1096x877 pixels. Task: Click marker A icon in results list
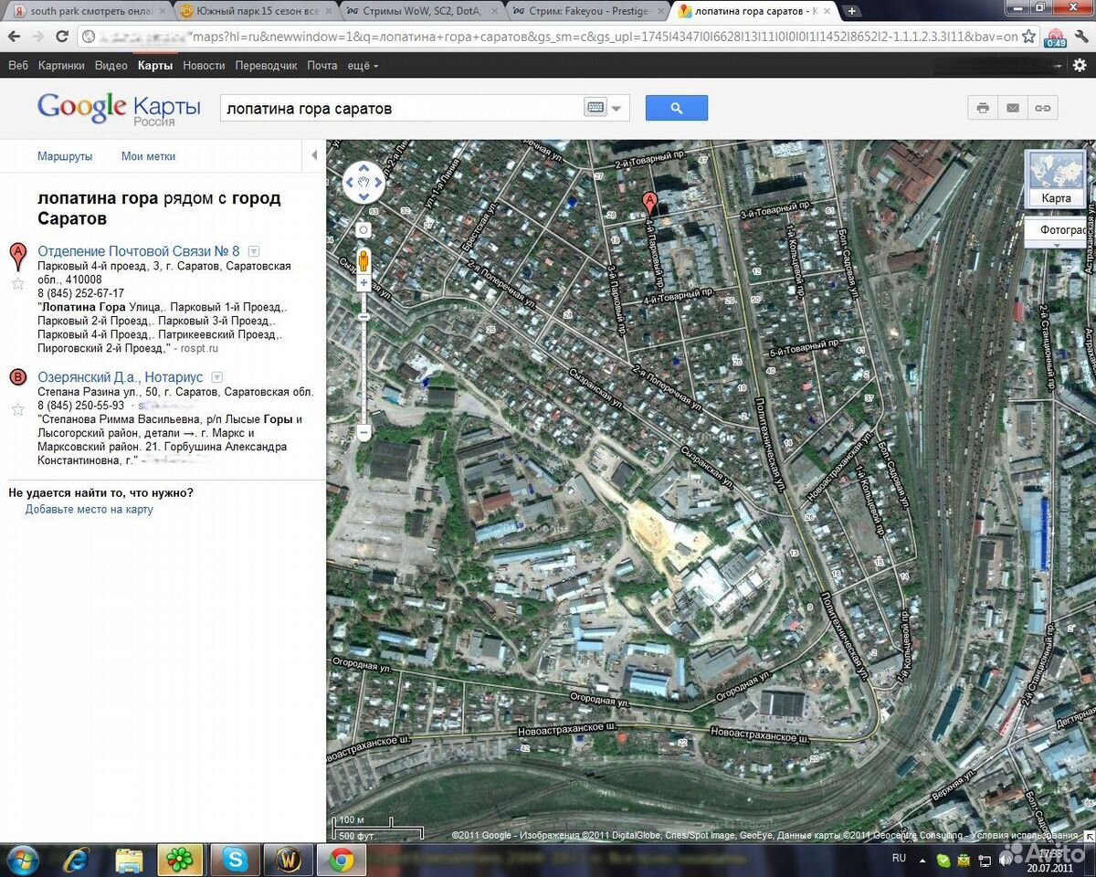pyautogui.click(x=17, y=257)
